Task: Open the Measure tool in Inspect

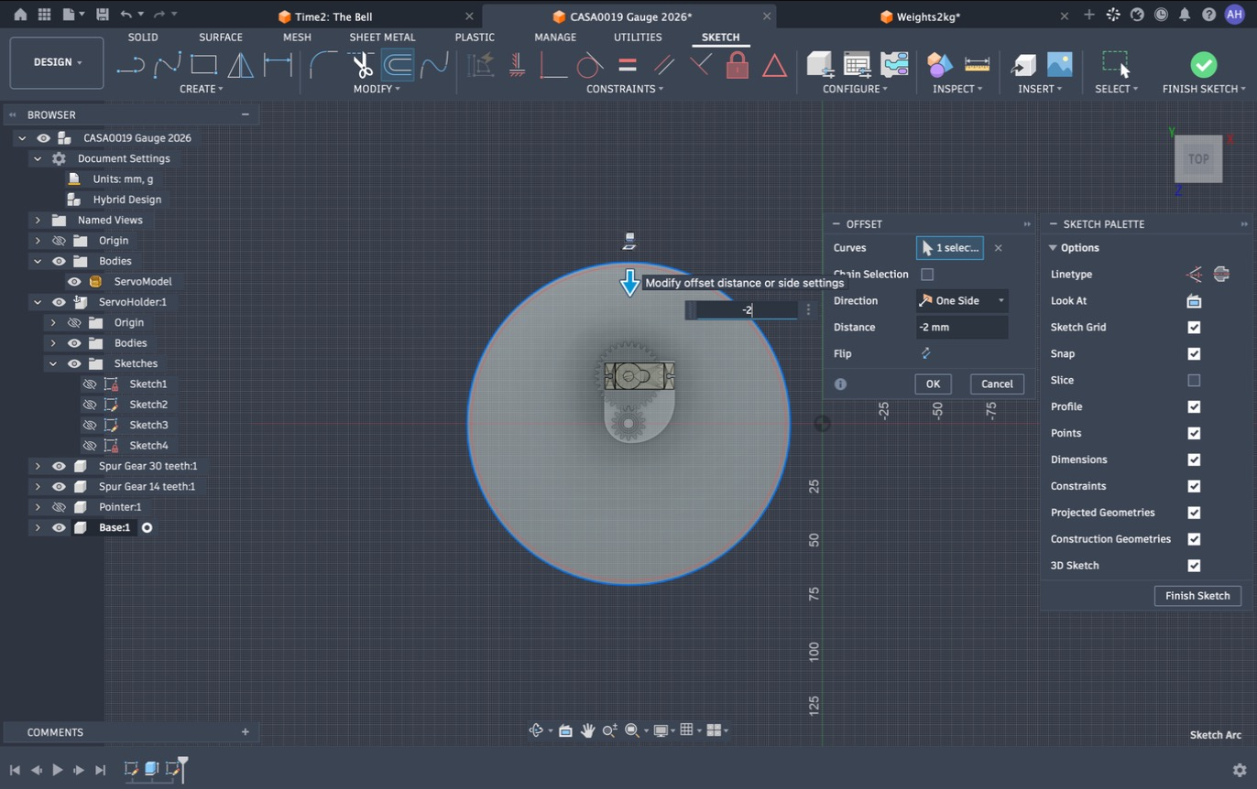Action: 978,65
